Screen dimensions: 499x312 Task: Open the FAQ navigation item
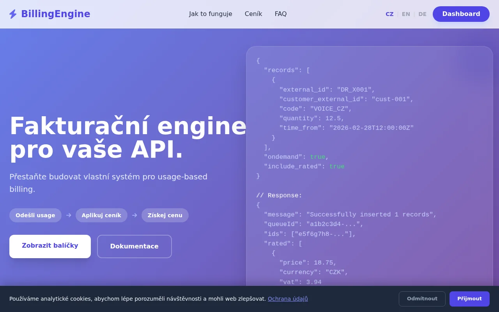pos(281,14)
